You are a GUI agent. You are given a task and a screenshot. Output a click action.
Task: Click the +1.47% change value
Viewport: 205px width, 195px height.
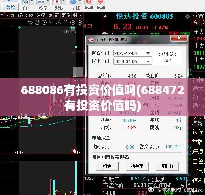(x=160, y=28)
